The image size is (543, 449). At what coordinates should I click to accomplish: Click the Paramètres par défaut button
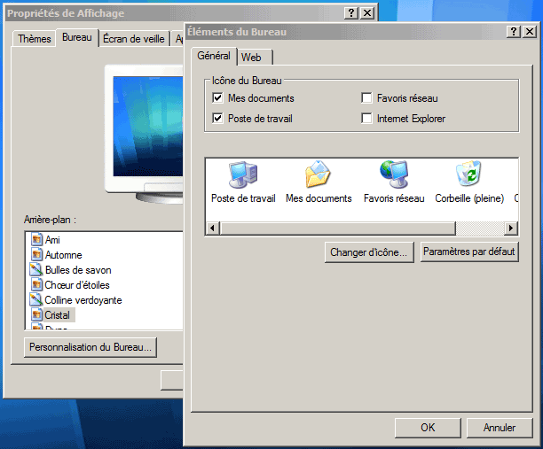(469, 252)
